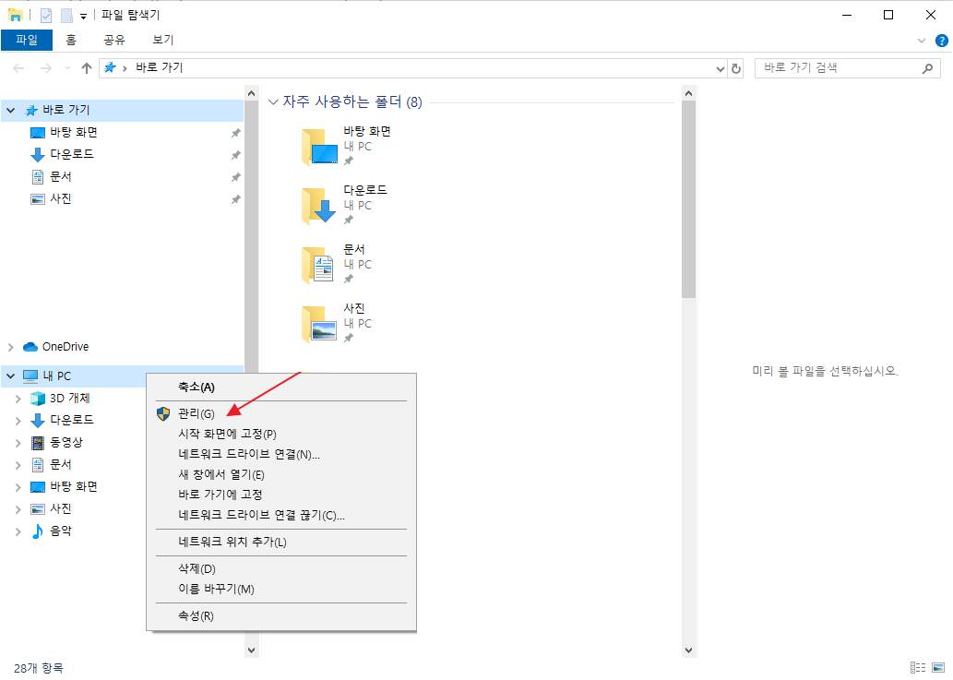Select 바탕 화면 under 내 PC
Screen dimensions: 953x680
(x=74, y=487)
